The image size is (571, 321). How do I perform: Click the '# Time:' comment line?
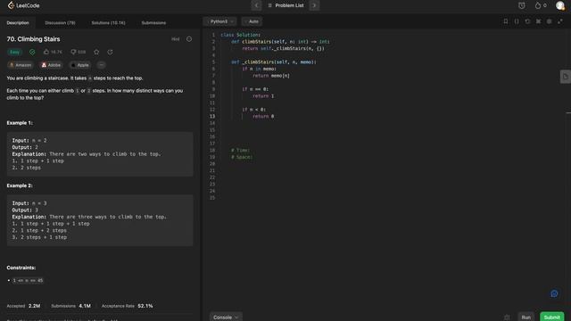pos(240,151)
